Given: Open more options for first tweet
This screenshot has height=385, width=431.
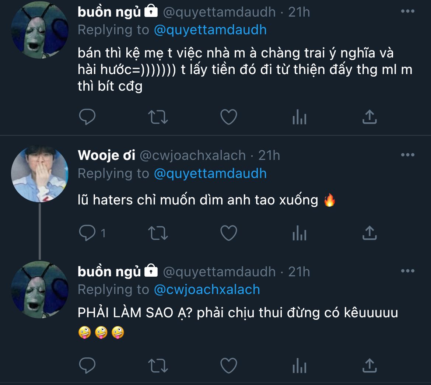Looking at the screenshot, I should 407,11.
